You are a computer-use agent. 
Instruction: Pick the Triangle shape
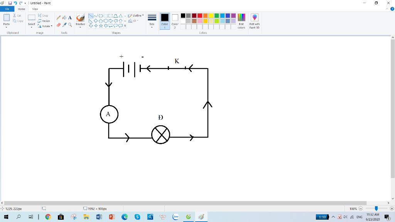tap(121, 16)
